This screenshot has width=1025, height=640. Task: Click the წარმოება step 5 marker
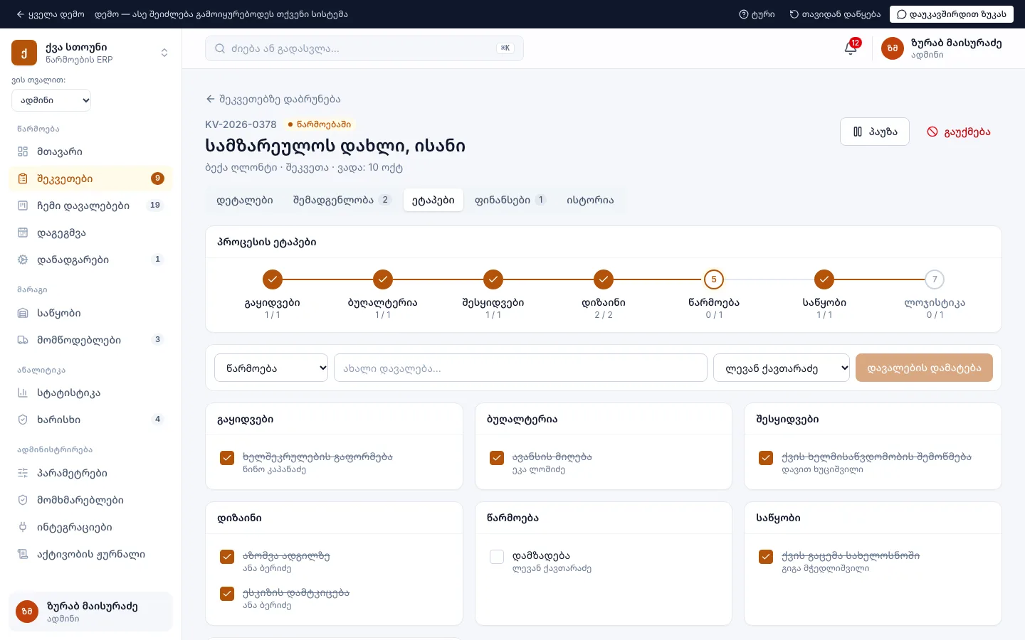coord(714,279)
